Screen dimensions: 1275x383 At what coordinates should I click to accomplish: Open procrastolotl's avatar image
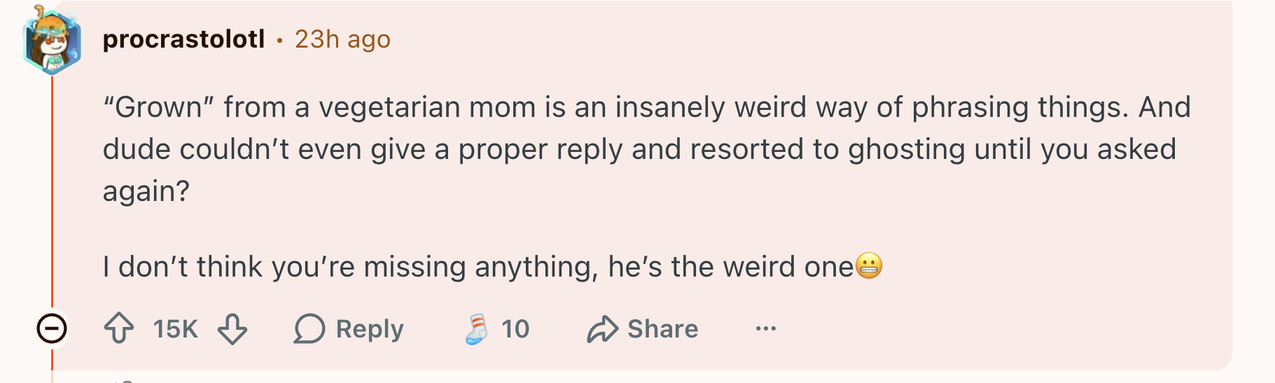coord(52,40)
